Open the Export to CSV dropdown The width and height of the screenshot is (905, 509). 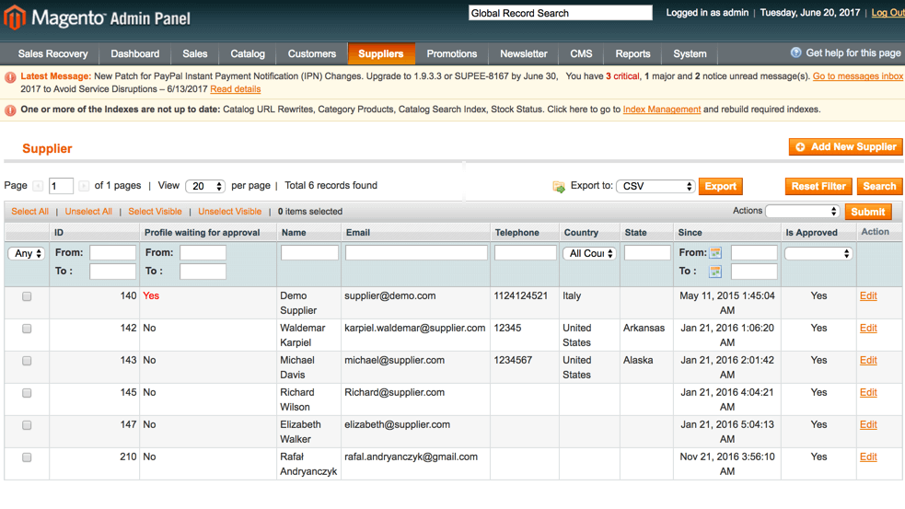click(655, 186)
